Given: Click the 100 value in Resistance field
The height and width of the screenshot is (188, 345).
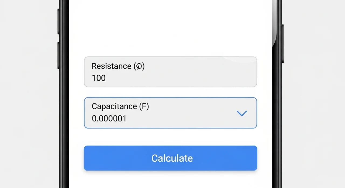Looking at the screenshot, I should click(x=99, y=78).
